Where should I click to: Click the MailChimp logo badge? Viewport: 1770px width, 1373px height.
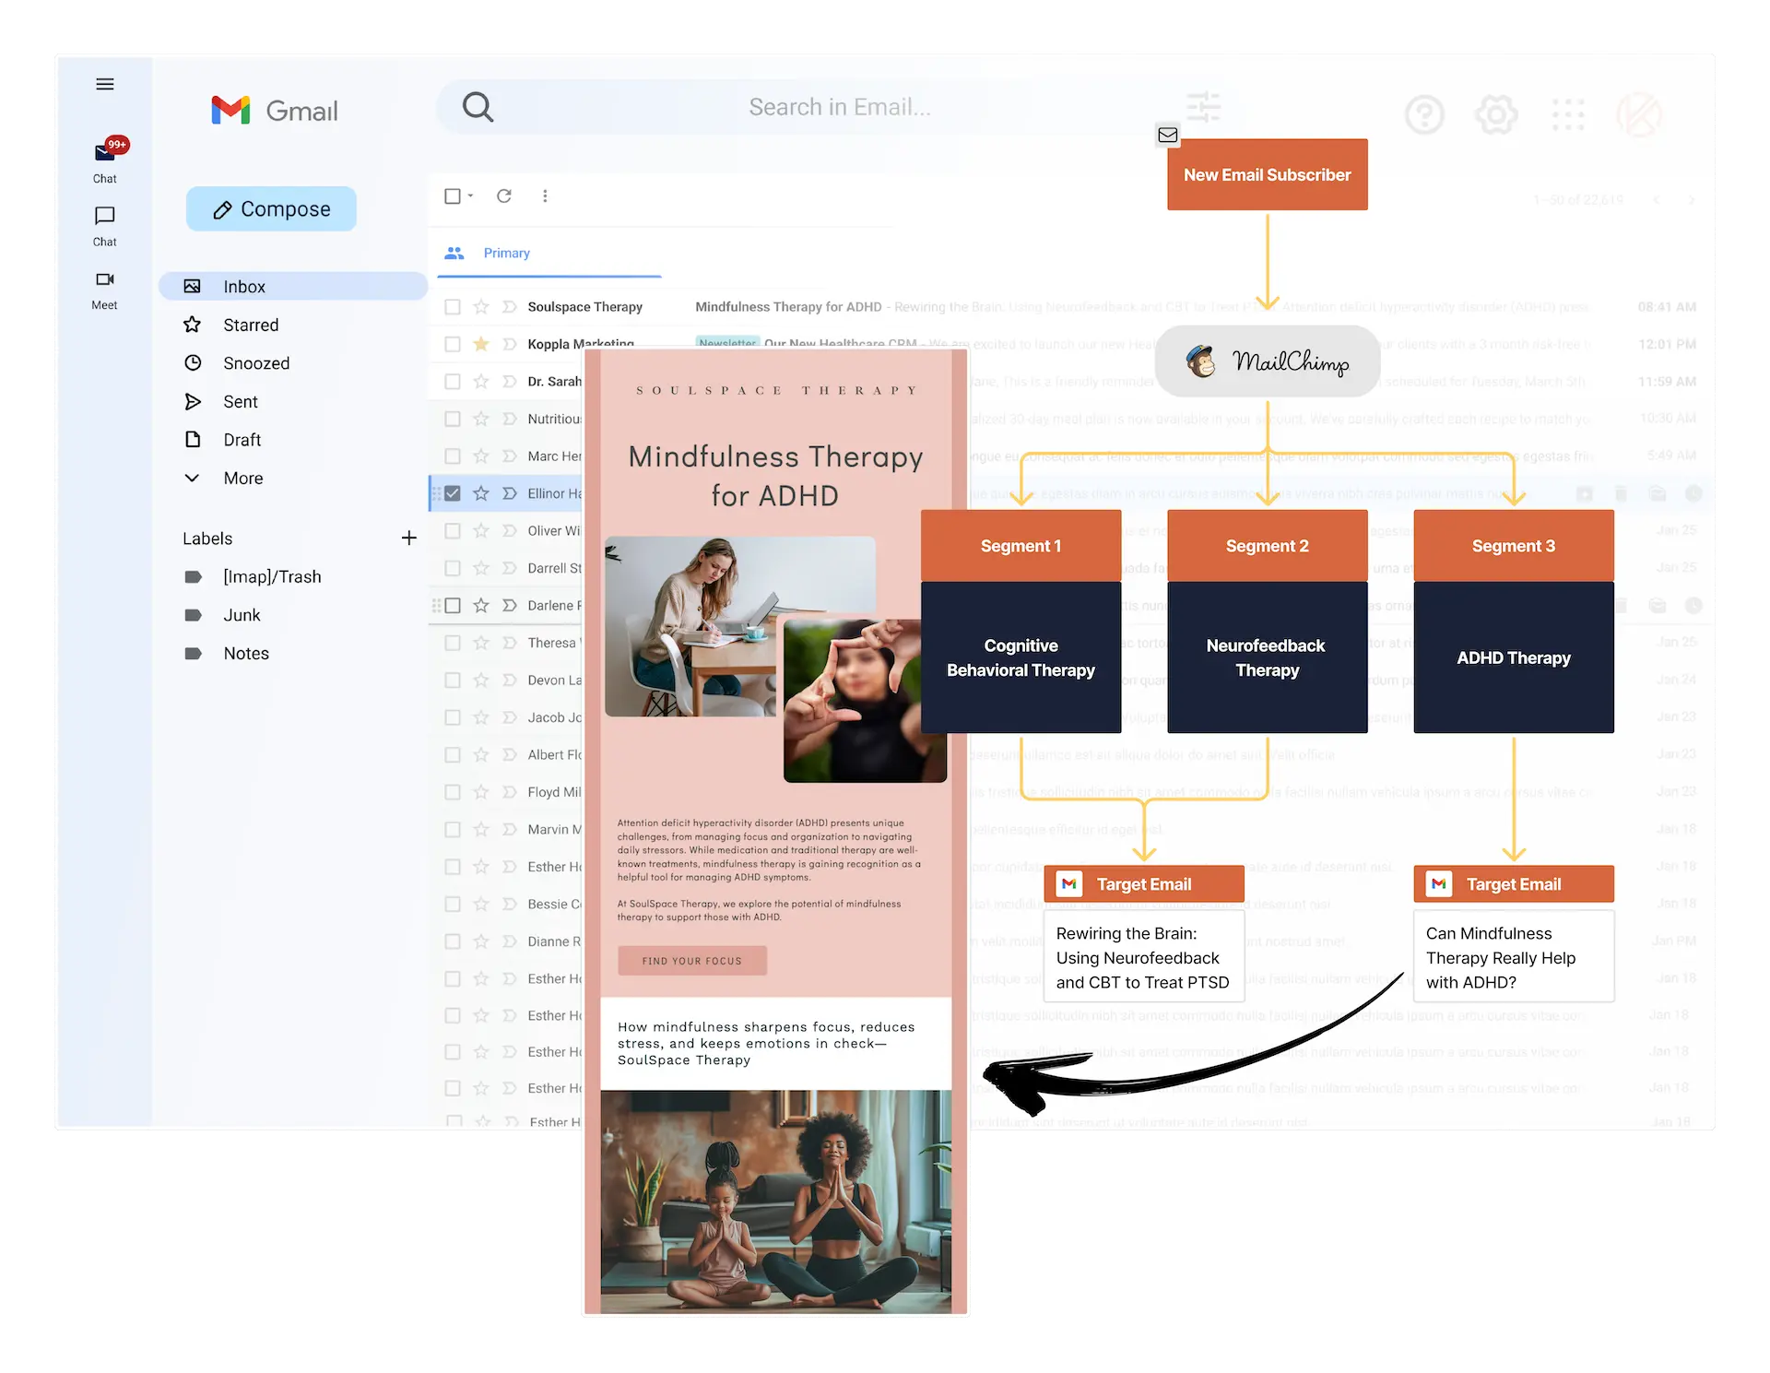1268,361
